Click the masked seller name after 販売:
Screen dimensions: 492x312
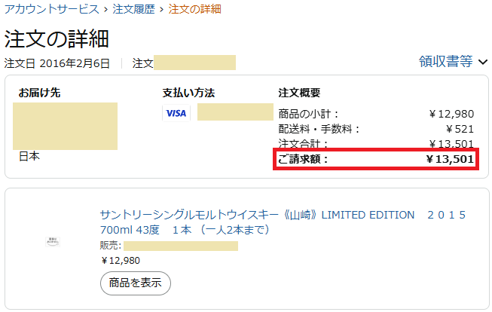click(x=181, y=246)
